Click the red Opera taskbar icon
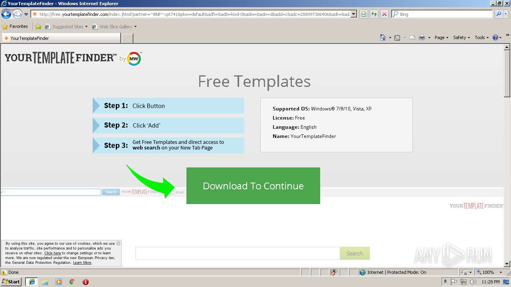This screenshot has height=287, width=511. coord(85,282)
